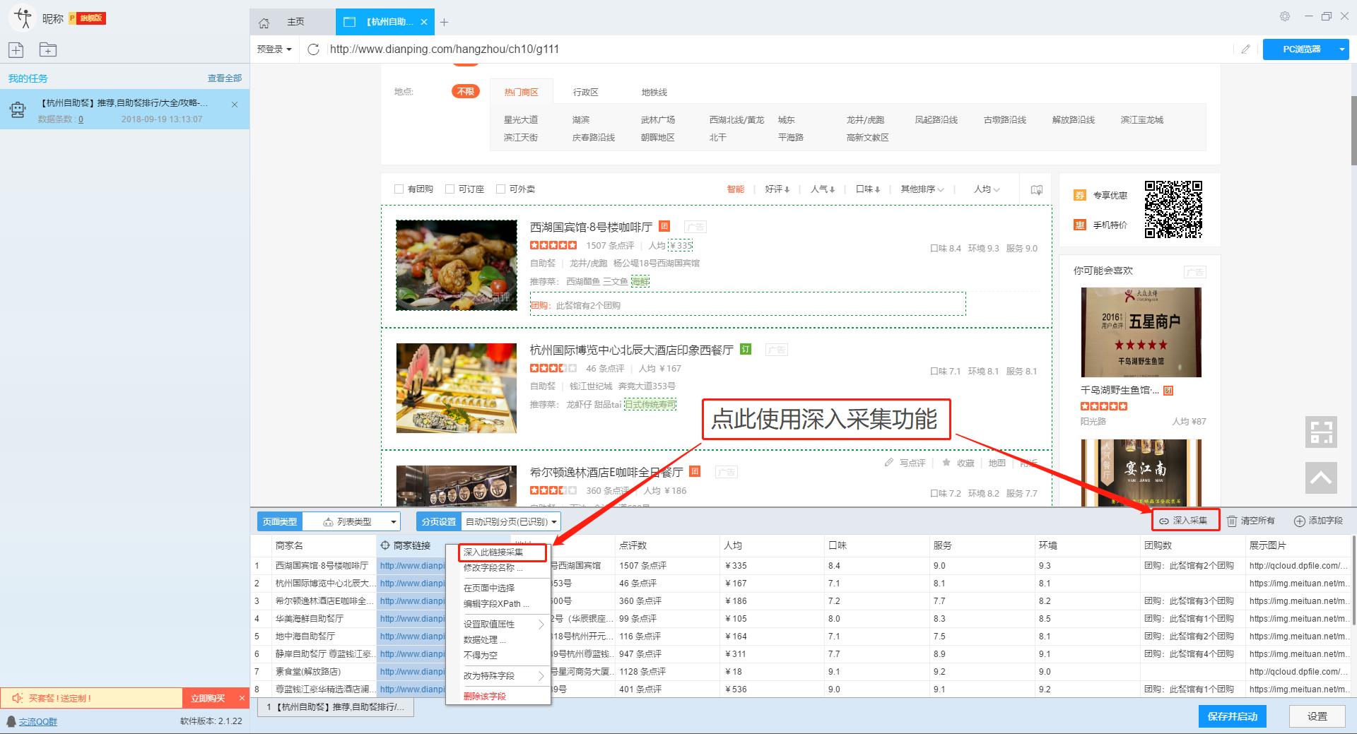Click the 写点评 pencil link
Viewport: 1357px width, 734px height.
[x=905, y=463]
